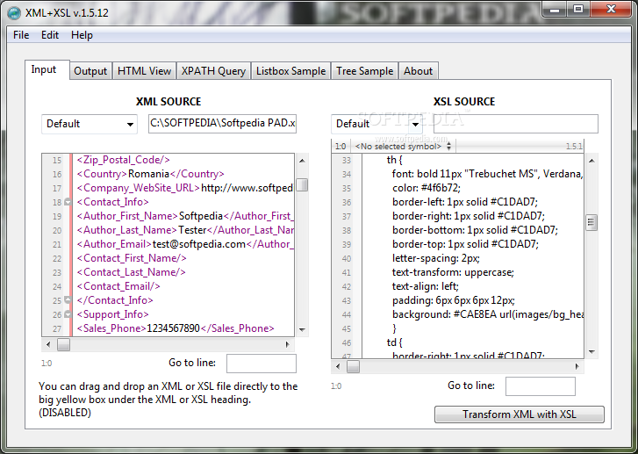Open the File menu
Viewport: 638px width, 454px height.
click(21, 35)
